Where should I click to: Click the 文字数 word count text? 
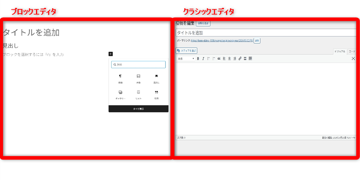[181, 138]
